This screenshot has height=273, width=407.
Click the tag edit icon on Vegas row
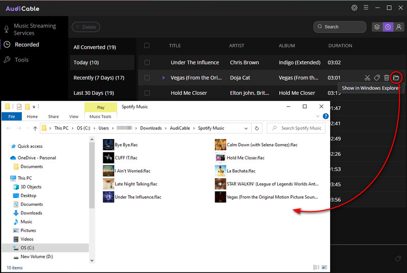(x=377, y=77)
